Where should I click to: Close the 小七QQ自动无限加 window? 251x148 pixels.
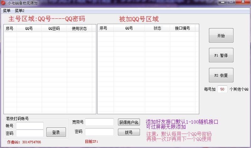(x=243, y=2)
